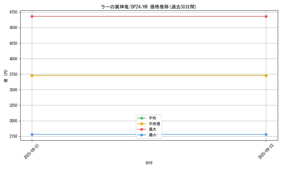Click the 最小 legend entry label
Image resolution: width=282 pixels, height=169 pixels.
coord(153,135)
